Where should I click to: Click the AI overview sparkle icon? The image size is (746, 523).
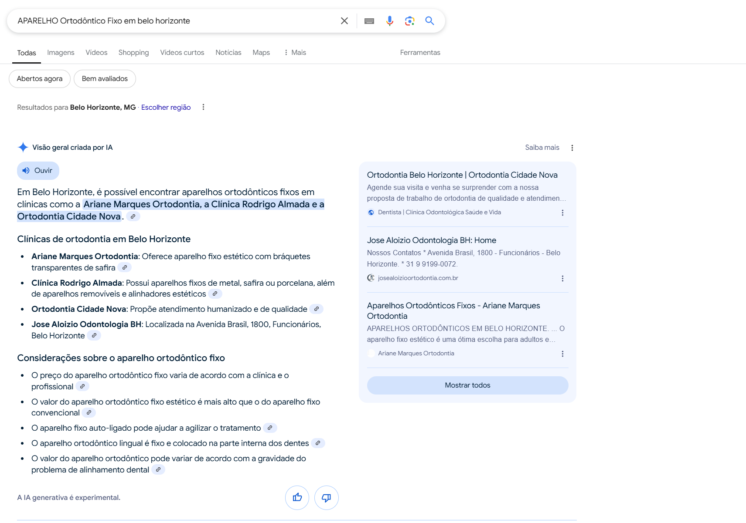pos(23,147)
